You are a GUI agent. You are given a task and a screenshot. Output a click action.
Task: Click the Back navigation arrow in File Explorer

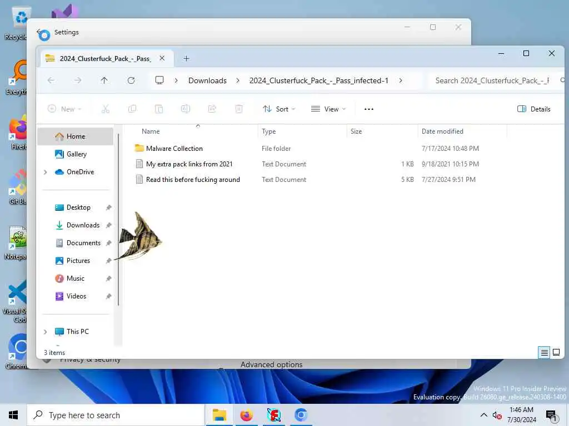point(51,80)
